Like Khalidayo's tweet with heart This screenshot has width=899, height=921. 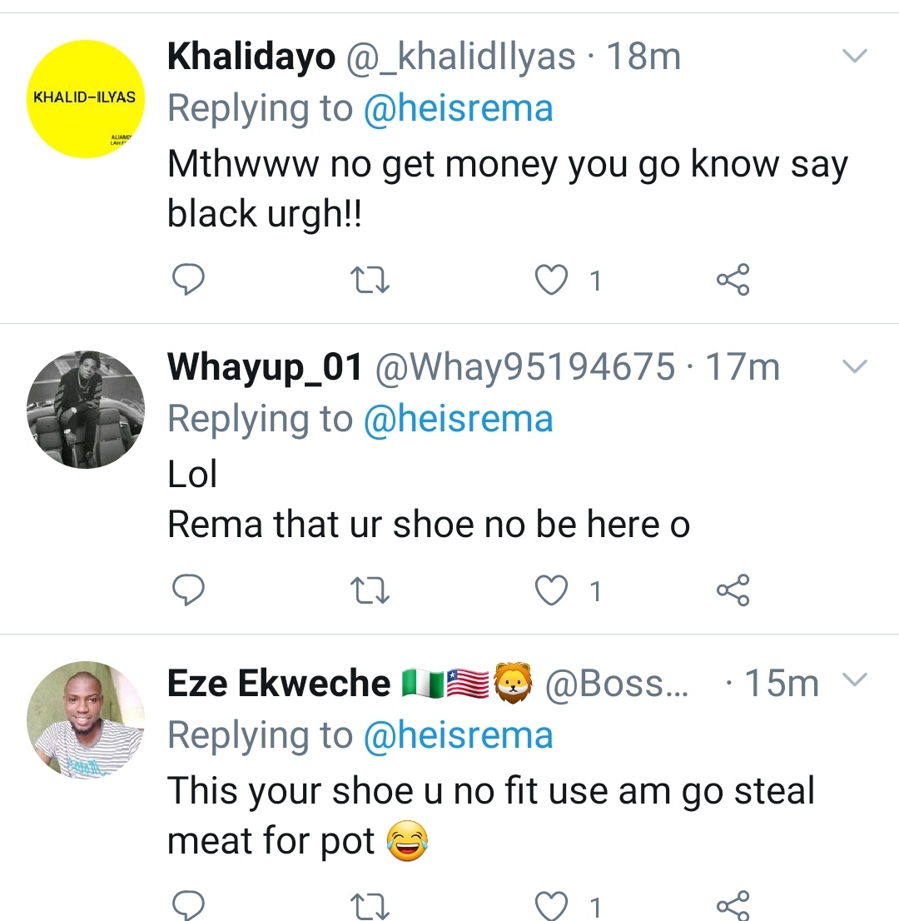(x=550, y=281)
